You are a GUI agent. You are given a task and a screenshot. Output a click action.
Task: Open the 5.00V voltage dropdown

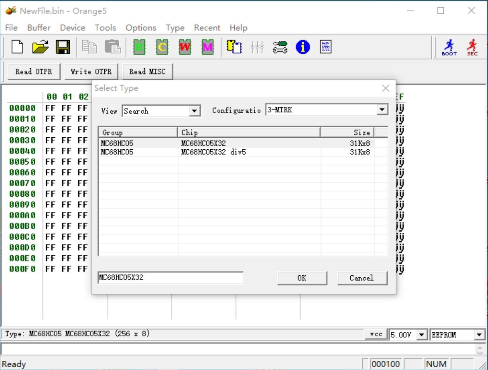422,335
